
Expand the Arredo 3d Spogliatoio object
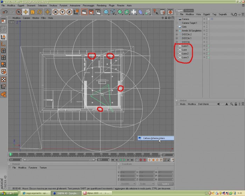177,31
